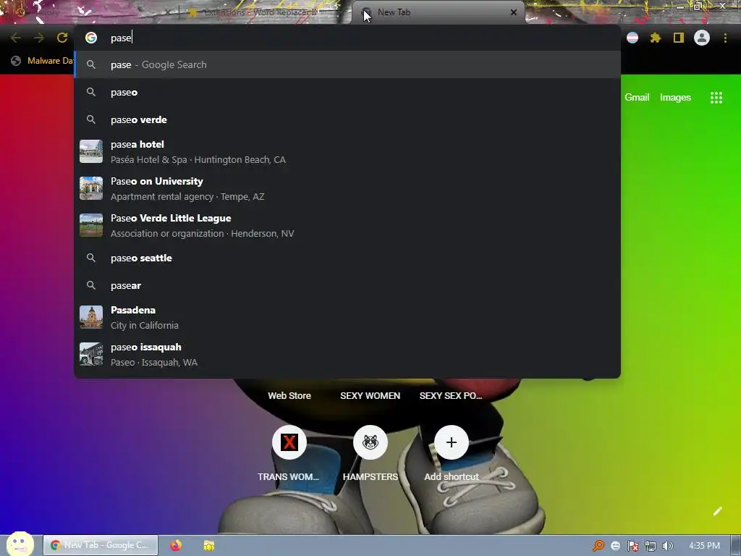Click the 4:35 PM taskbar clock

(x=705, y=546)
